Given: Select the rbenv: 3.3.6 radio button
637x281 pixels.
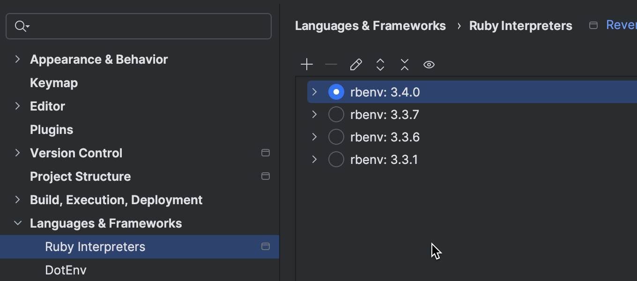Looking at the screenshot, I should [336, 137].
